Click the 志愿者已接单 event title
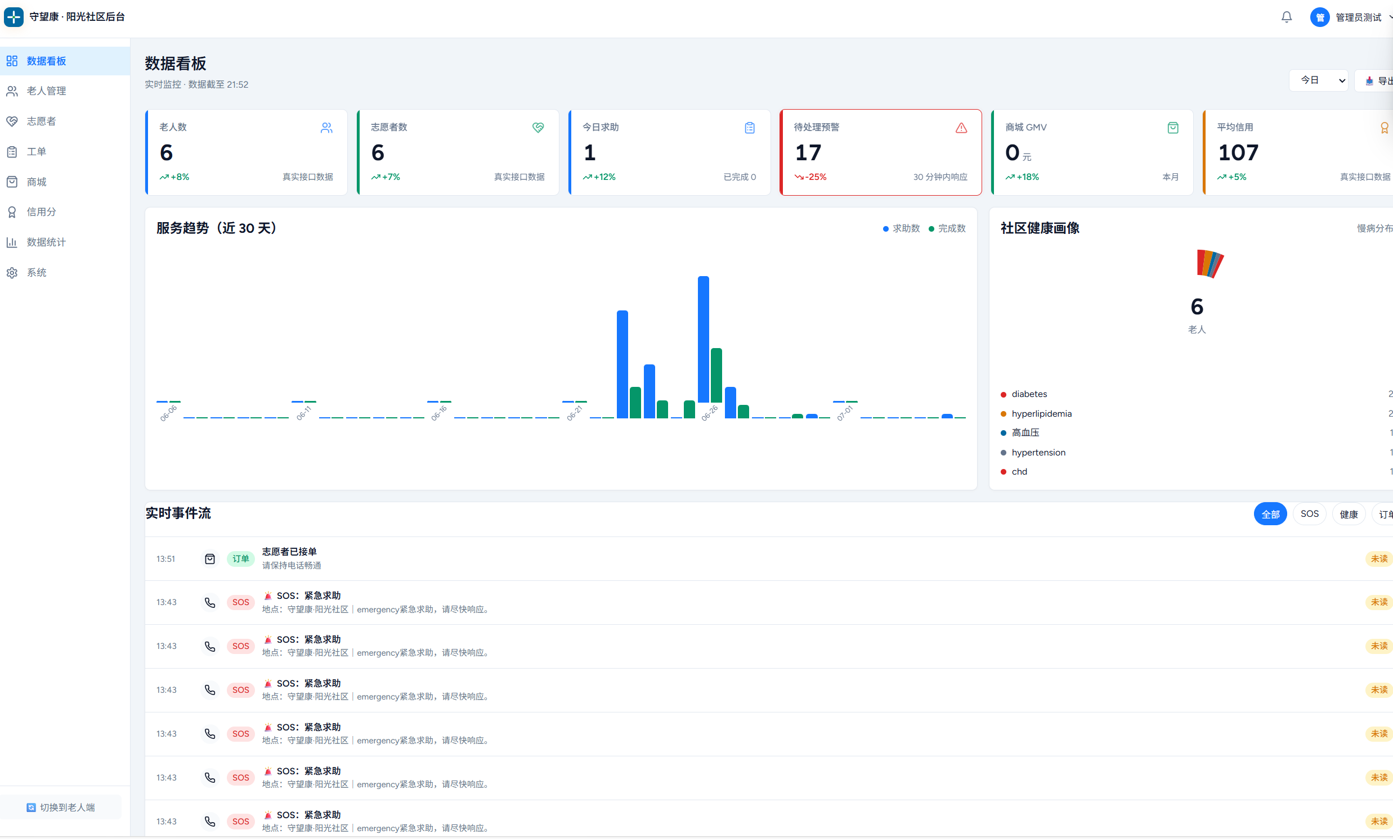This screenshot has height=839, width=1393. [289, 552]
